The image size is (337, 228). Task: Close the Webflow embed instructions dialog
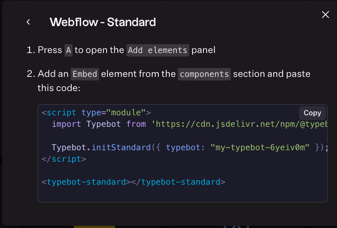click(326, 15)
